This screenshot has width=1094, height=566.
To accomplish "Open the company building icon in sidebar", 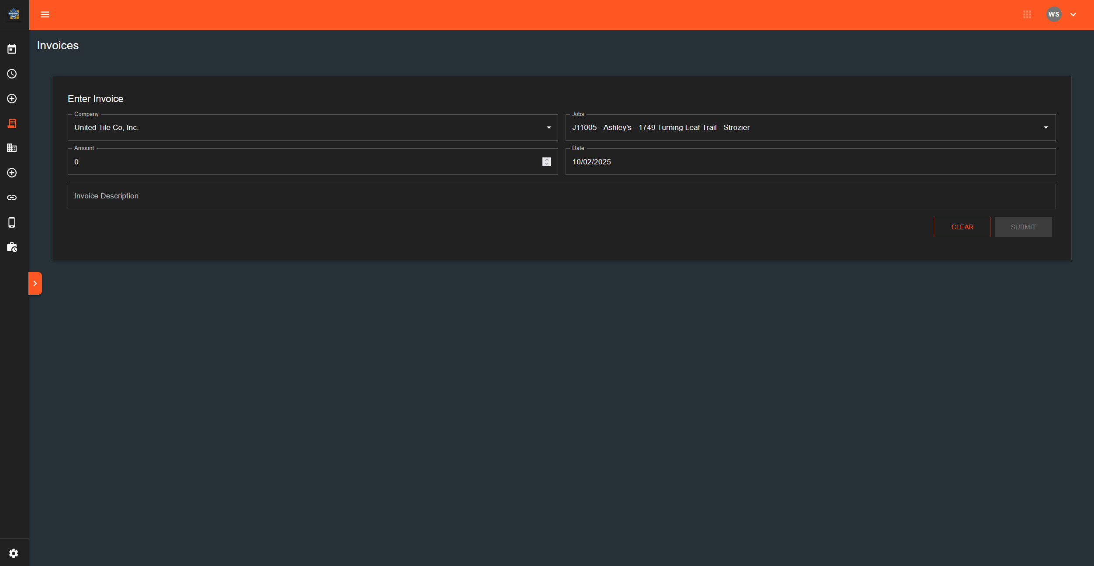I will pyautogui.click(x=12, y=148).
